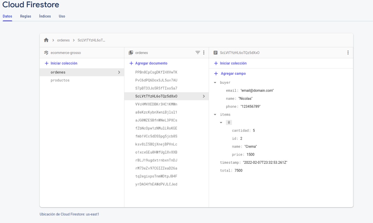
Task: Click the ScLVtTYzHL6oT… breadcrumb link
Action: click(92, 40)
